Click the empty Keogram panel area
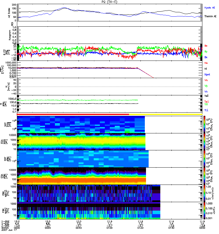Screen dimensions: 219x234 [109, 35]
